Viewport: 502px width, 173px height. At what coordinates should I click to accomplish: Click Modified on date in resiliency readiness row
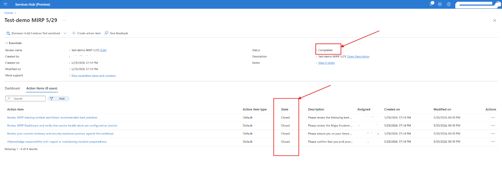(447, 134)
